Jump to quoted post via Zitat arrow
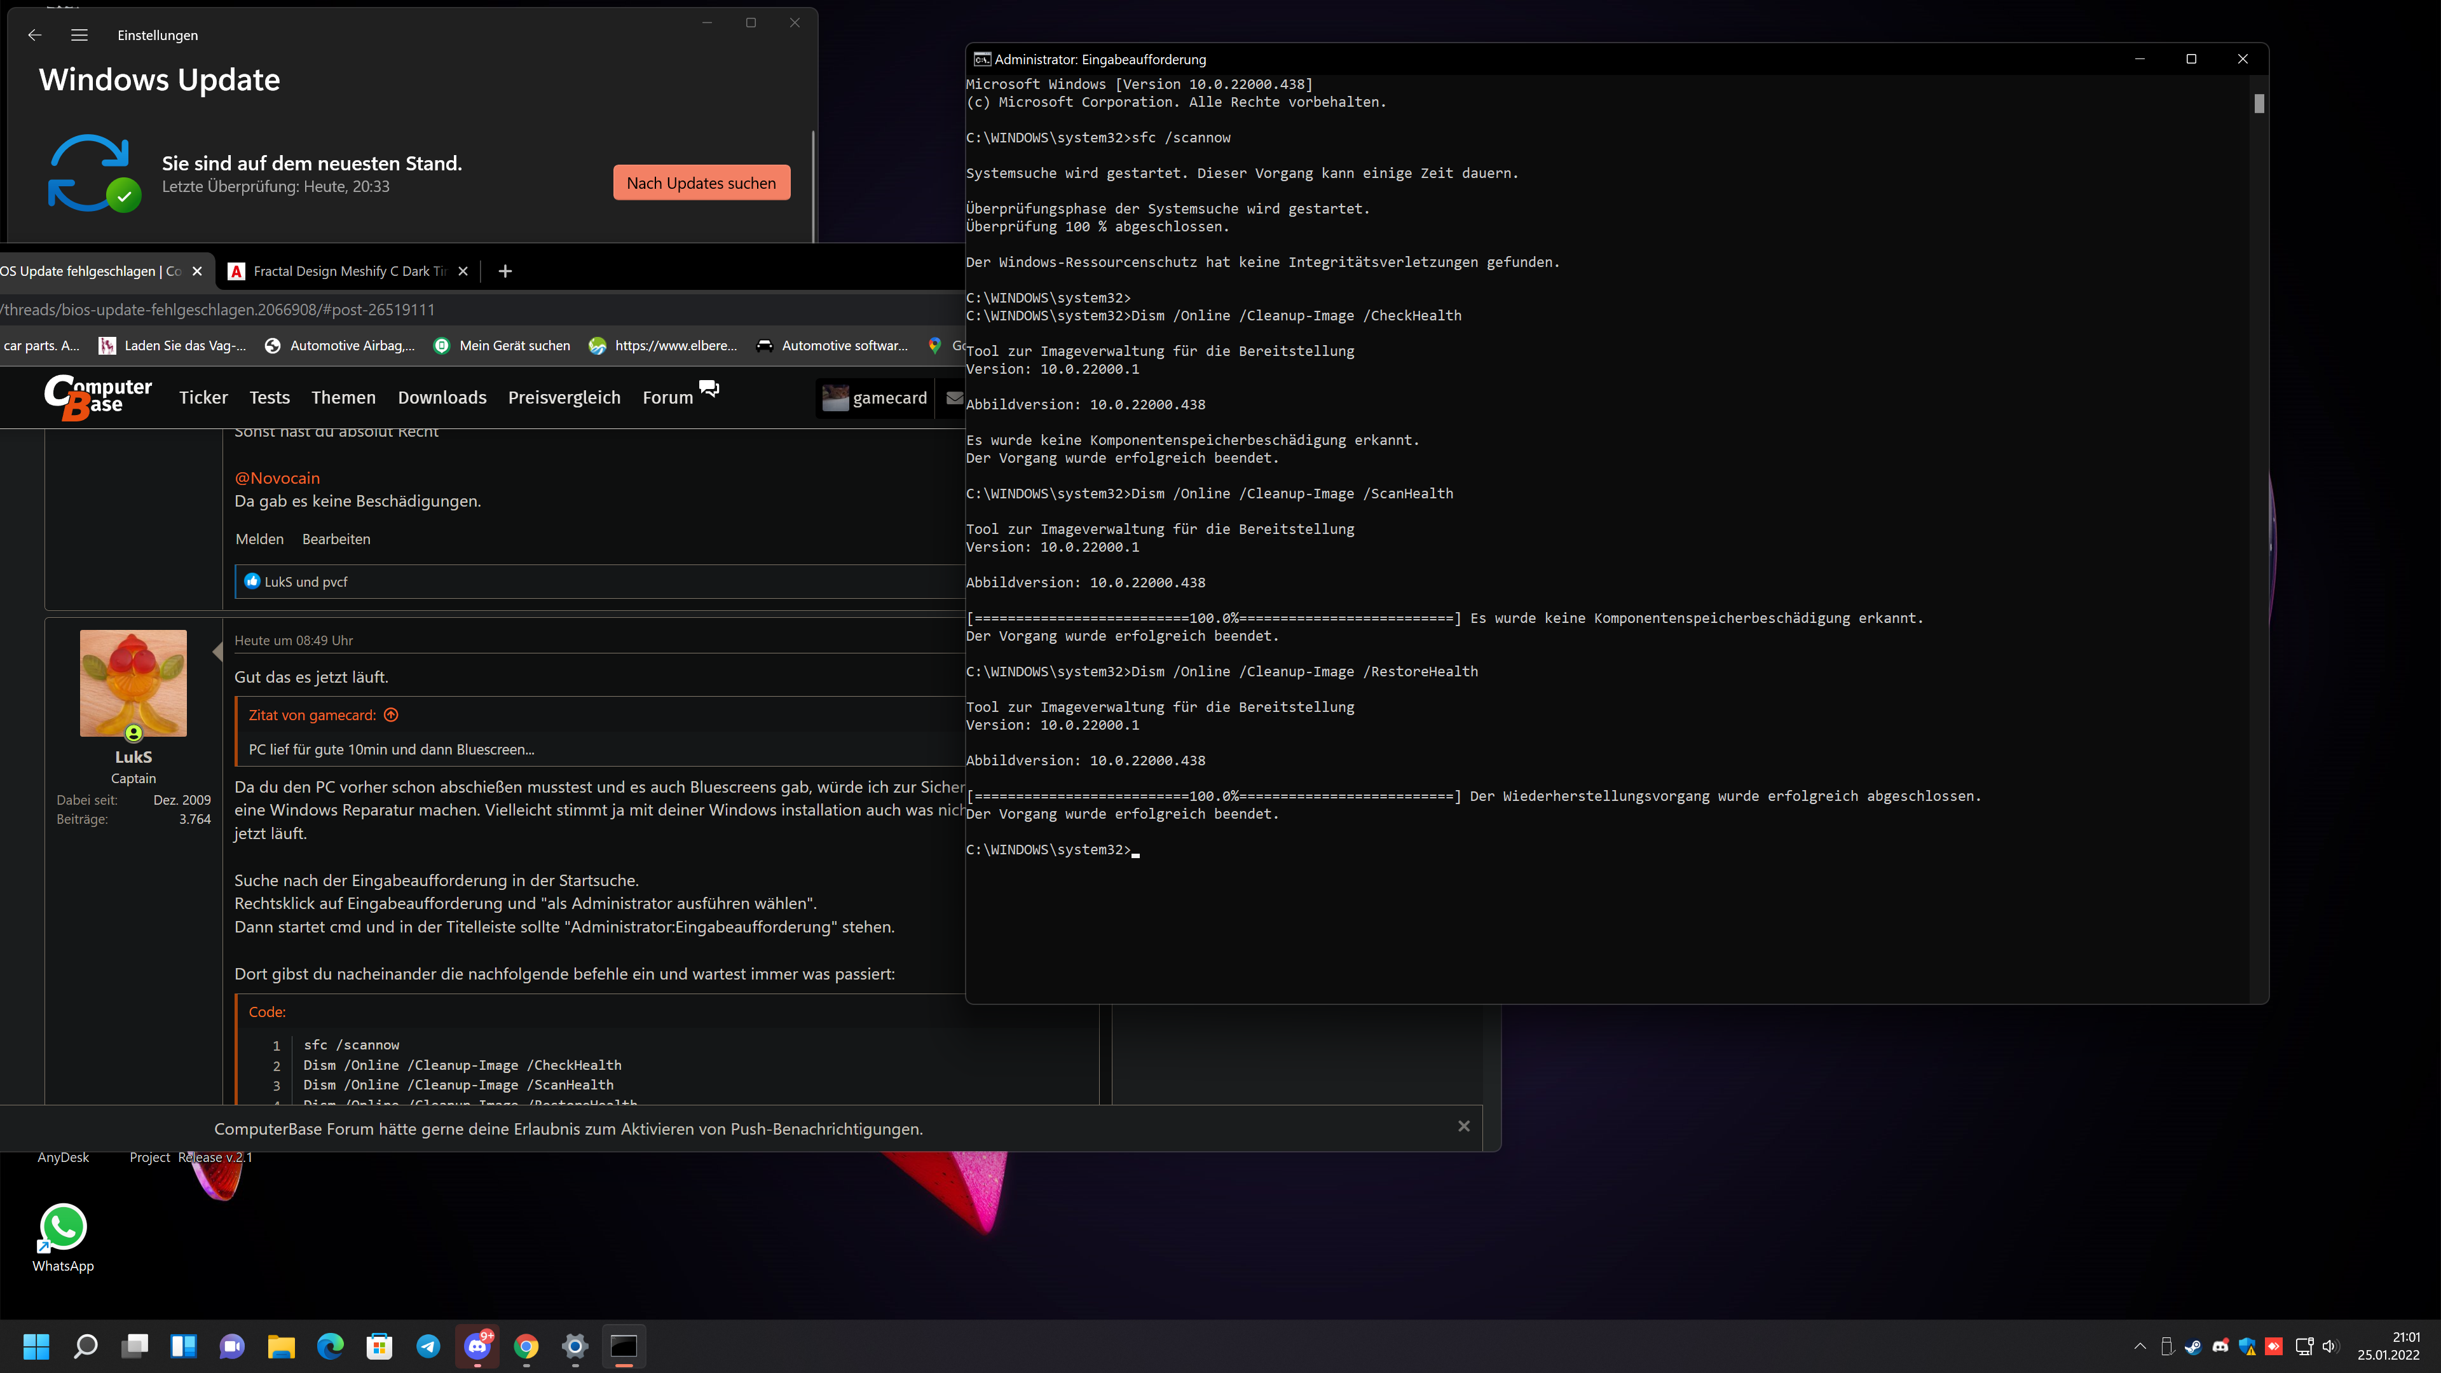 tap(392, 714)
